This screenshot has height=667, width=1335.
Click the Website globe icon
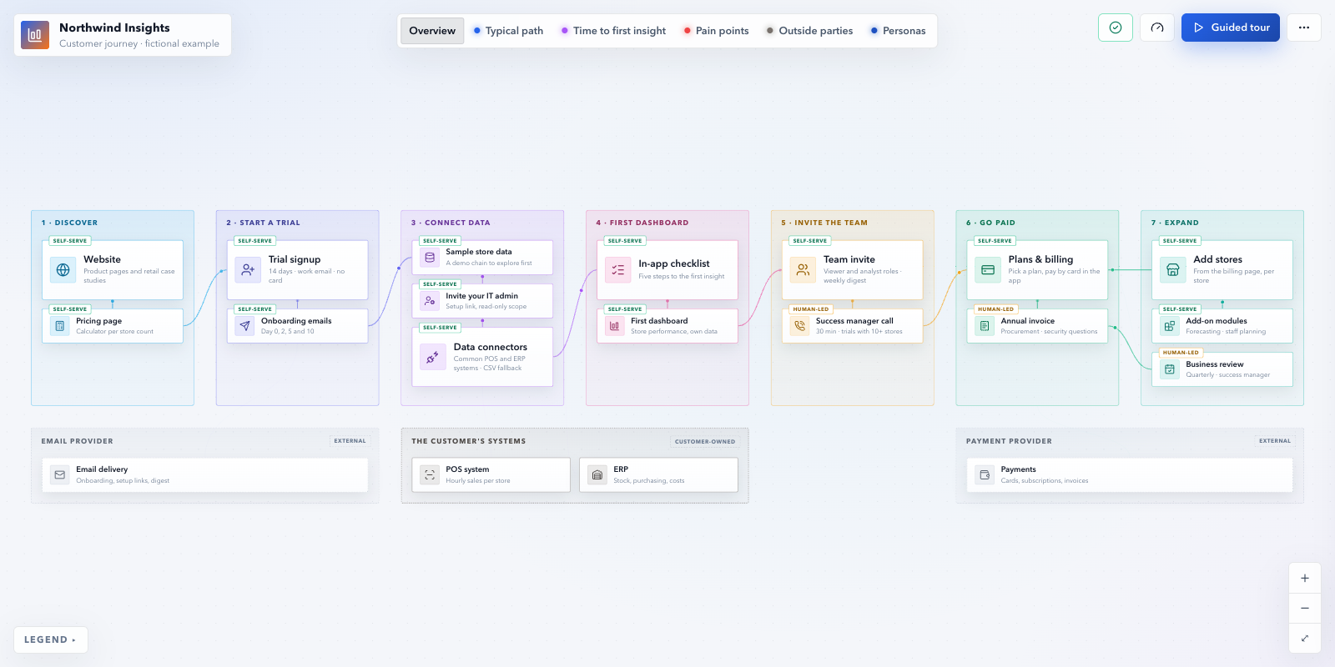[x=63, y=270]
